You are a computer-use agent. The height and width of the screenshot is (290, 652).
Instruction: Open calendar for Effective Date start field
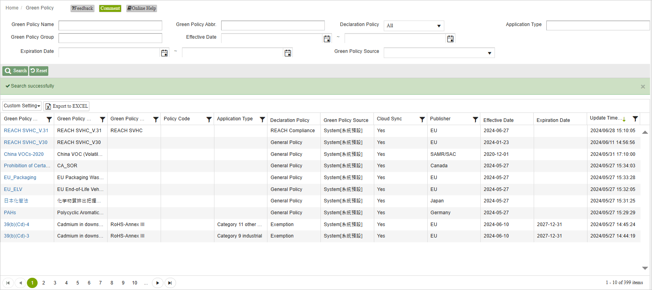pos(327,39)
